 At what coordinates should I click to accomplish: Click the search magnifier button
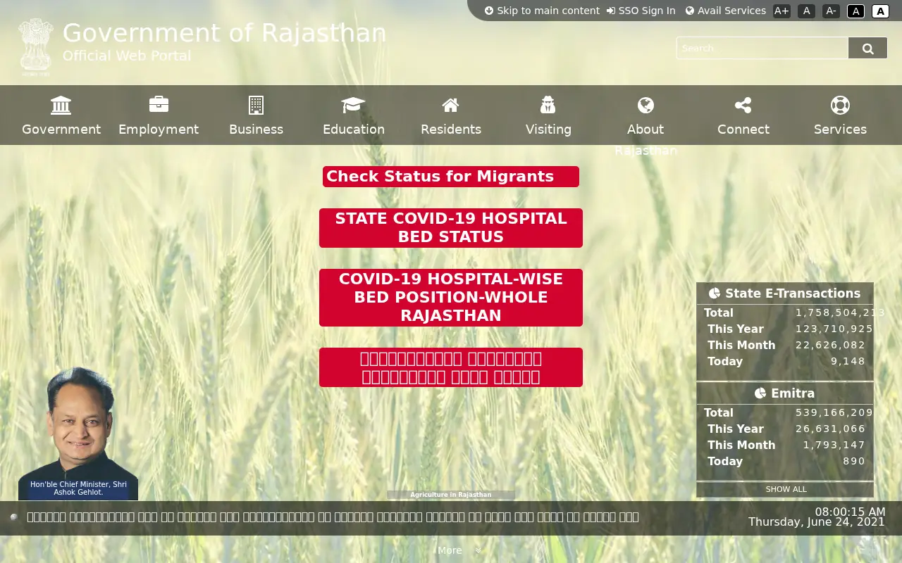coord(867,48)
